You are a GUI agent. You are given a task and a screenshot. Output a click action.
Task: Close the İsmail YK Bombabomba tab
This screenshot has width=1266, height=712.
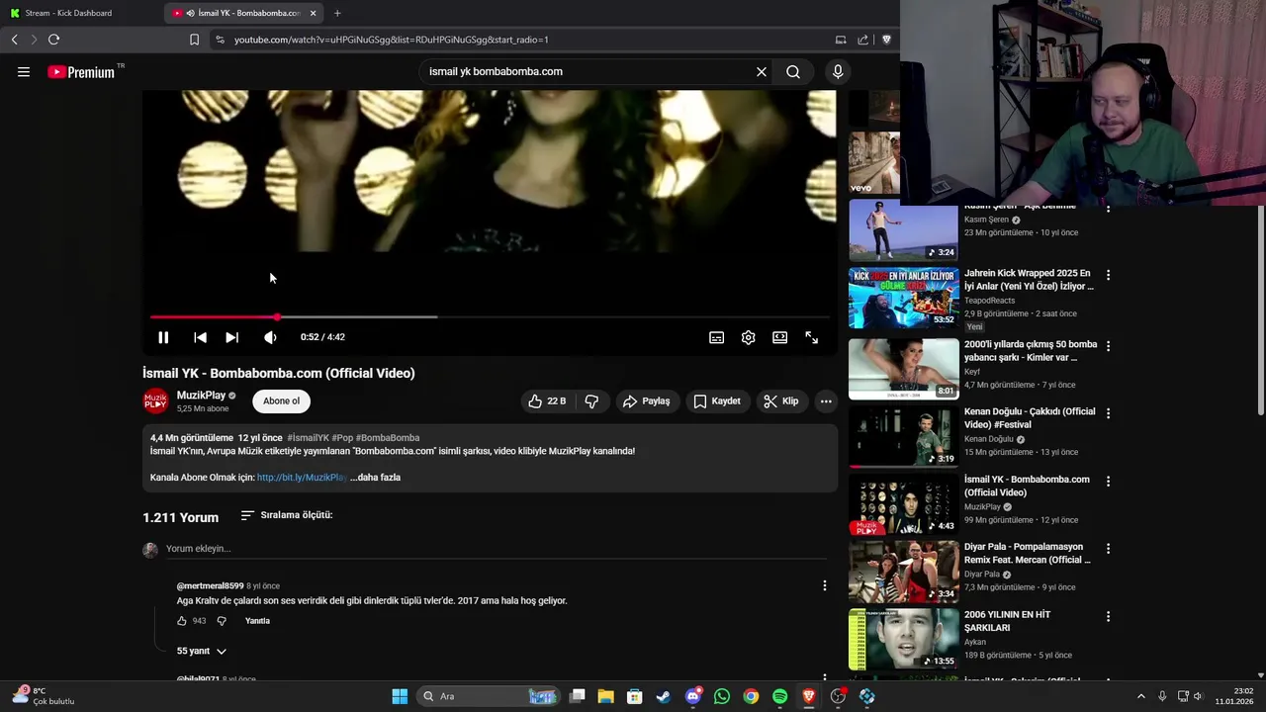coord(313,13)
